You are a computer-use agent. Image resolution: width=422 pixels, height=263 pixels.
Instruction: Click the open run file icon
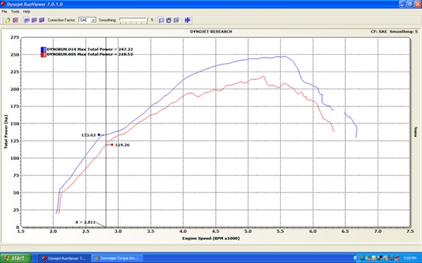coord(8,20)
